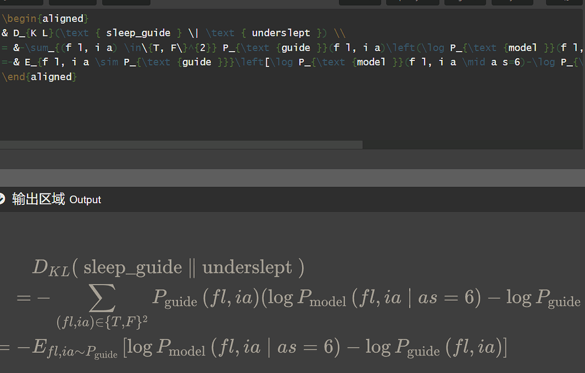Select the second dark button on the top toolbar
The width and height of the screenshot is (585, 373).
(71, 2)
